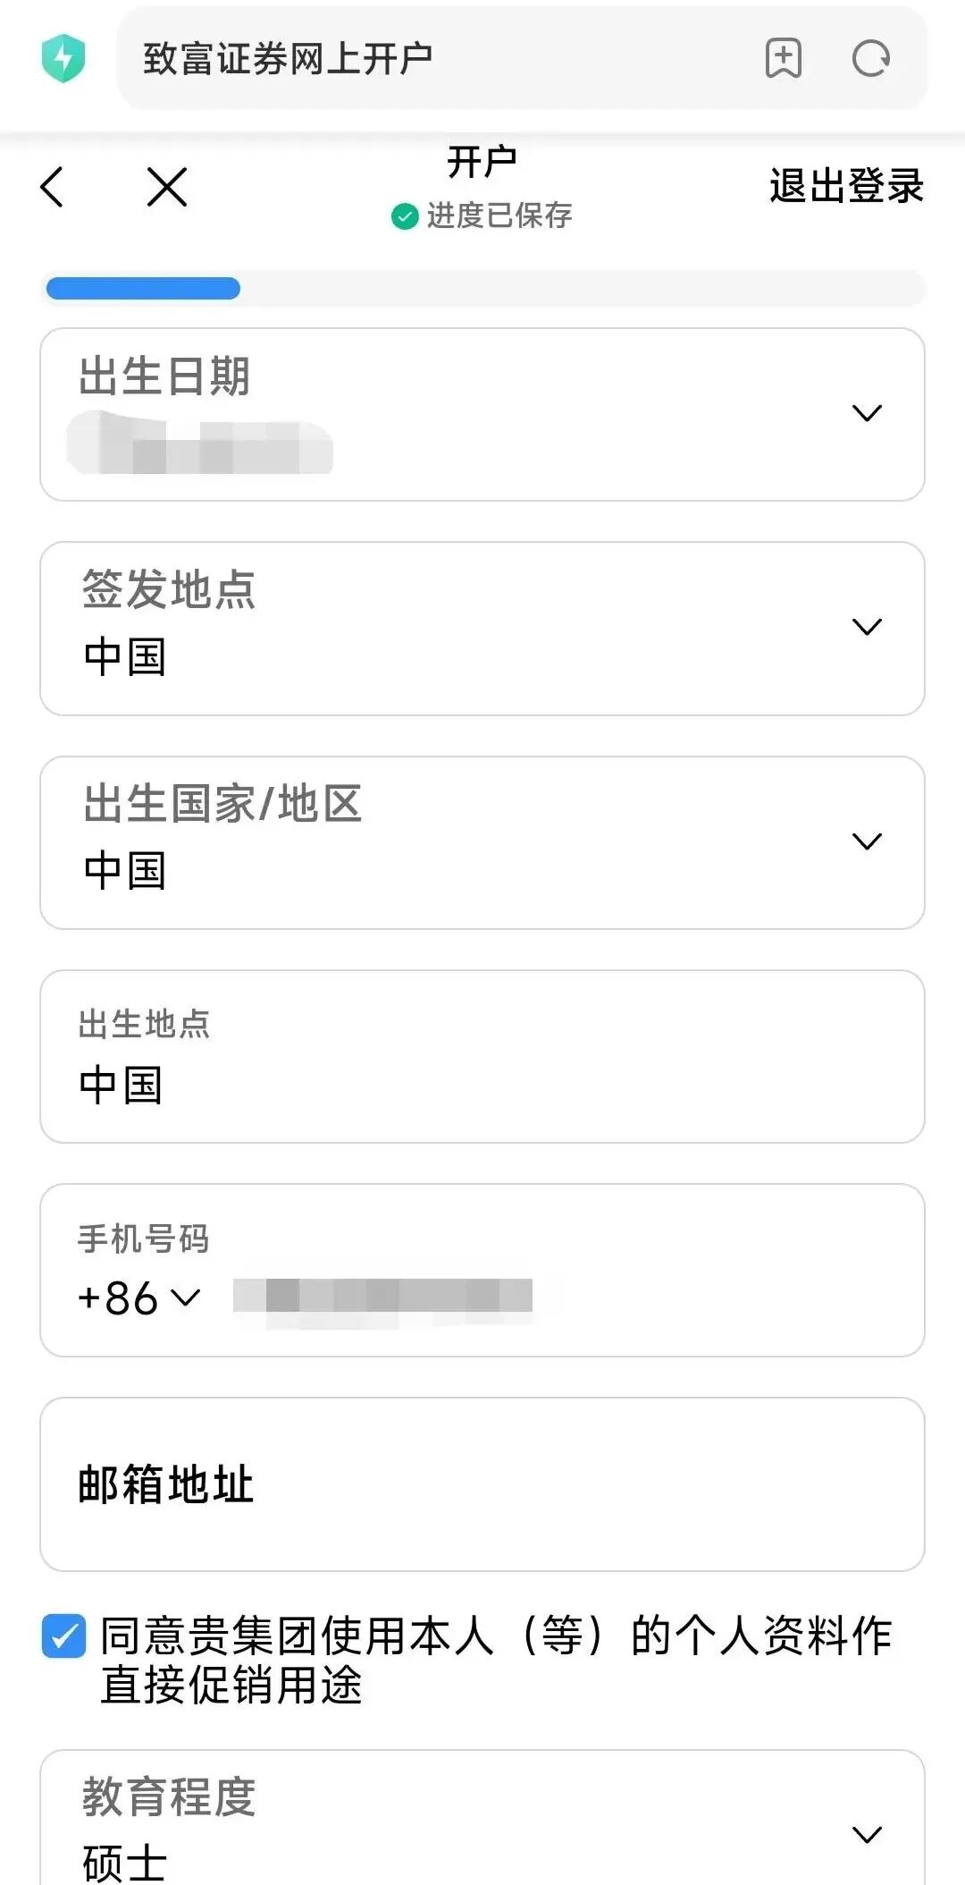Reload the page with refresh icon
Image resolution: width=965 pixels, height=1885 pixels.
click(870, 59)
